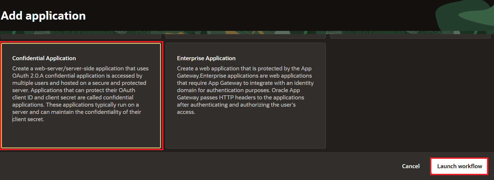Click the "Enterprise Application" card title
494x180 pixels.
pyautogui.click(x=206, y=58)
